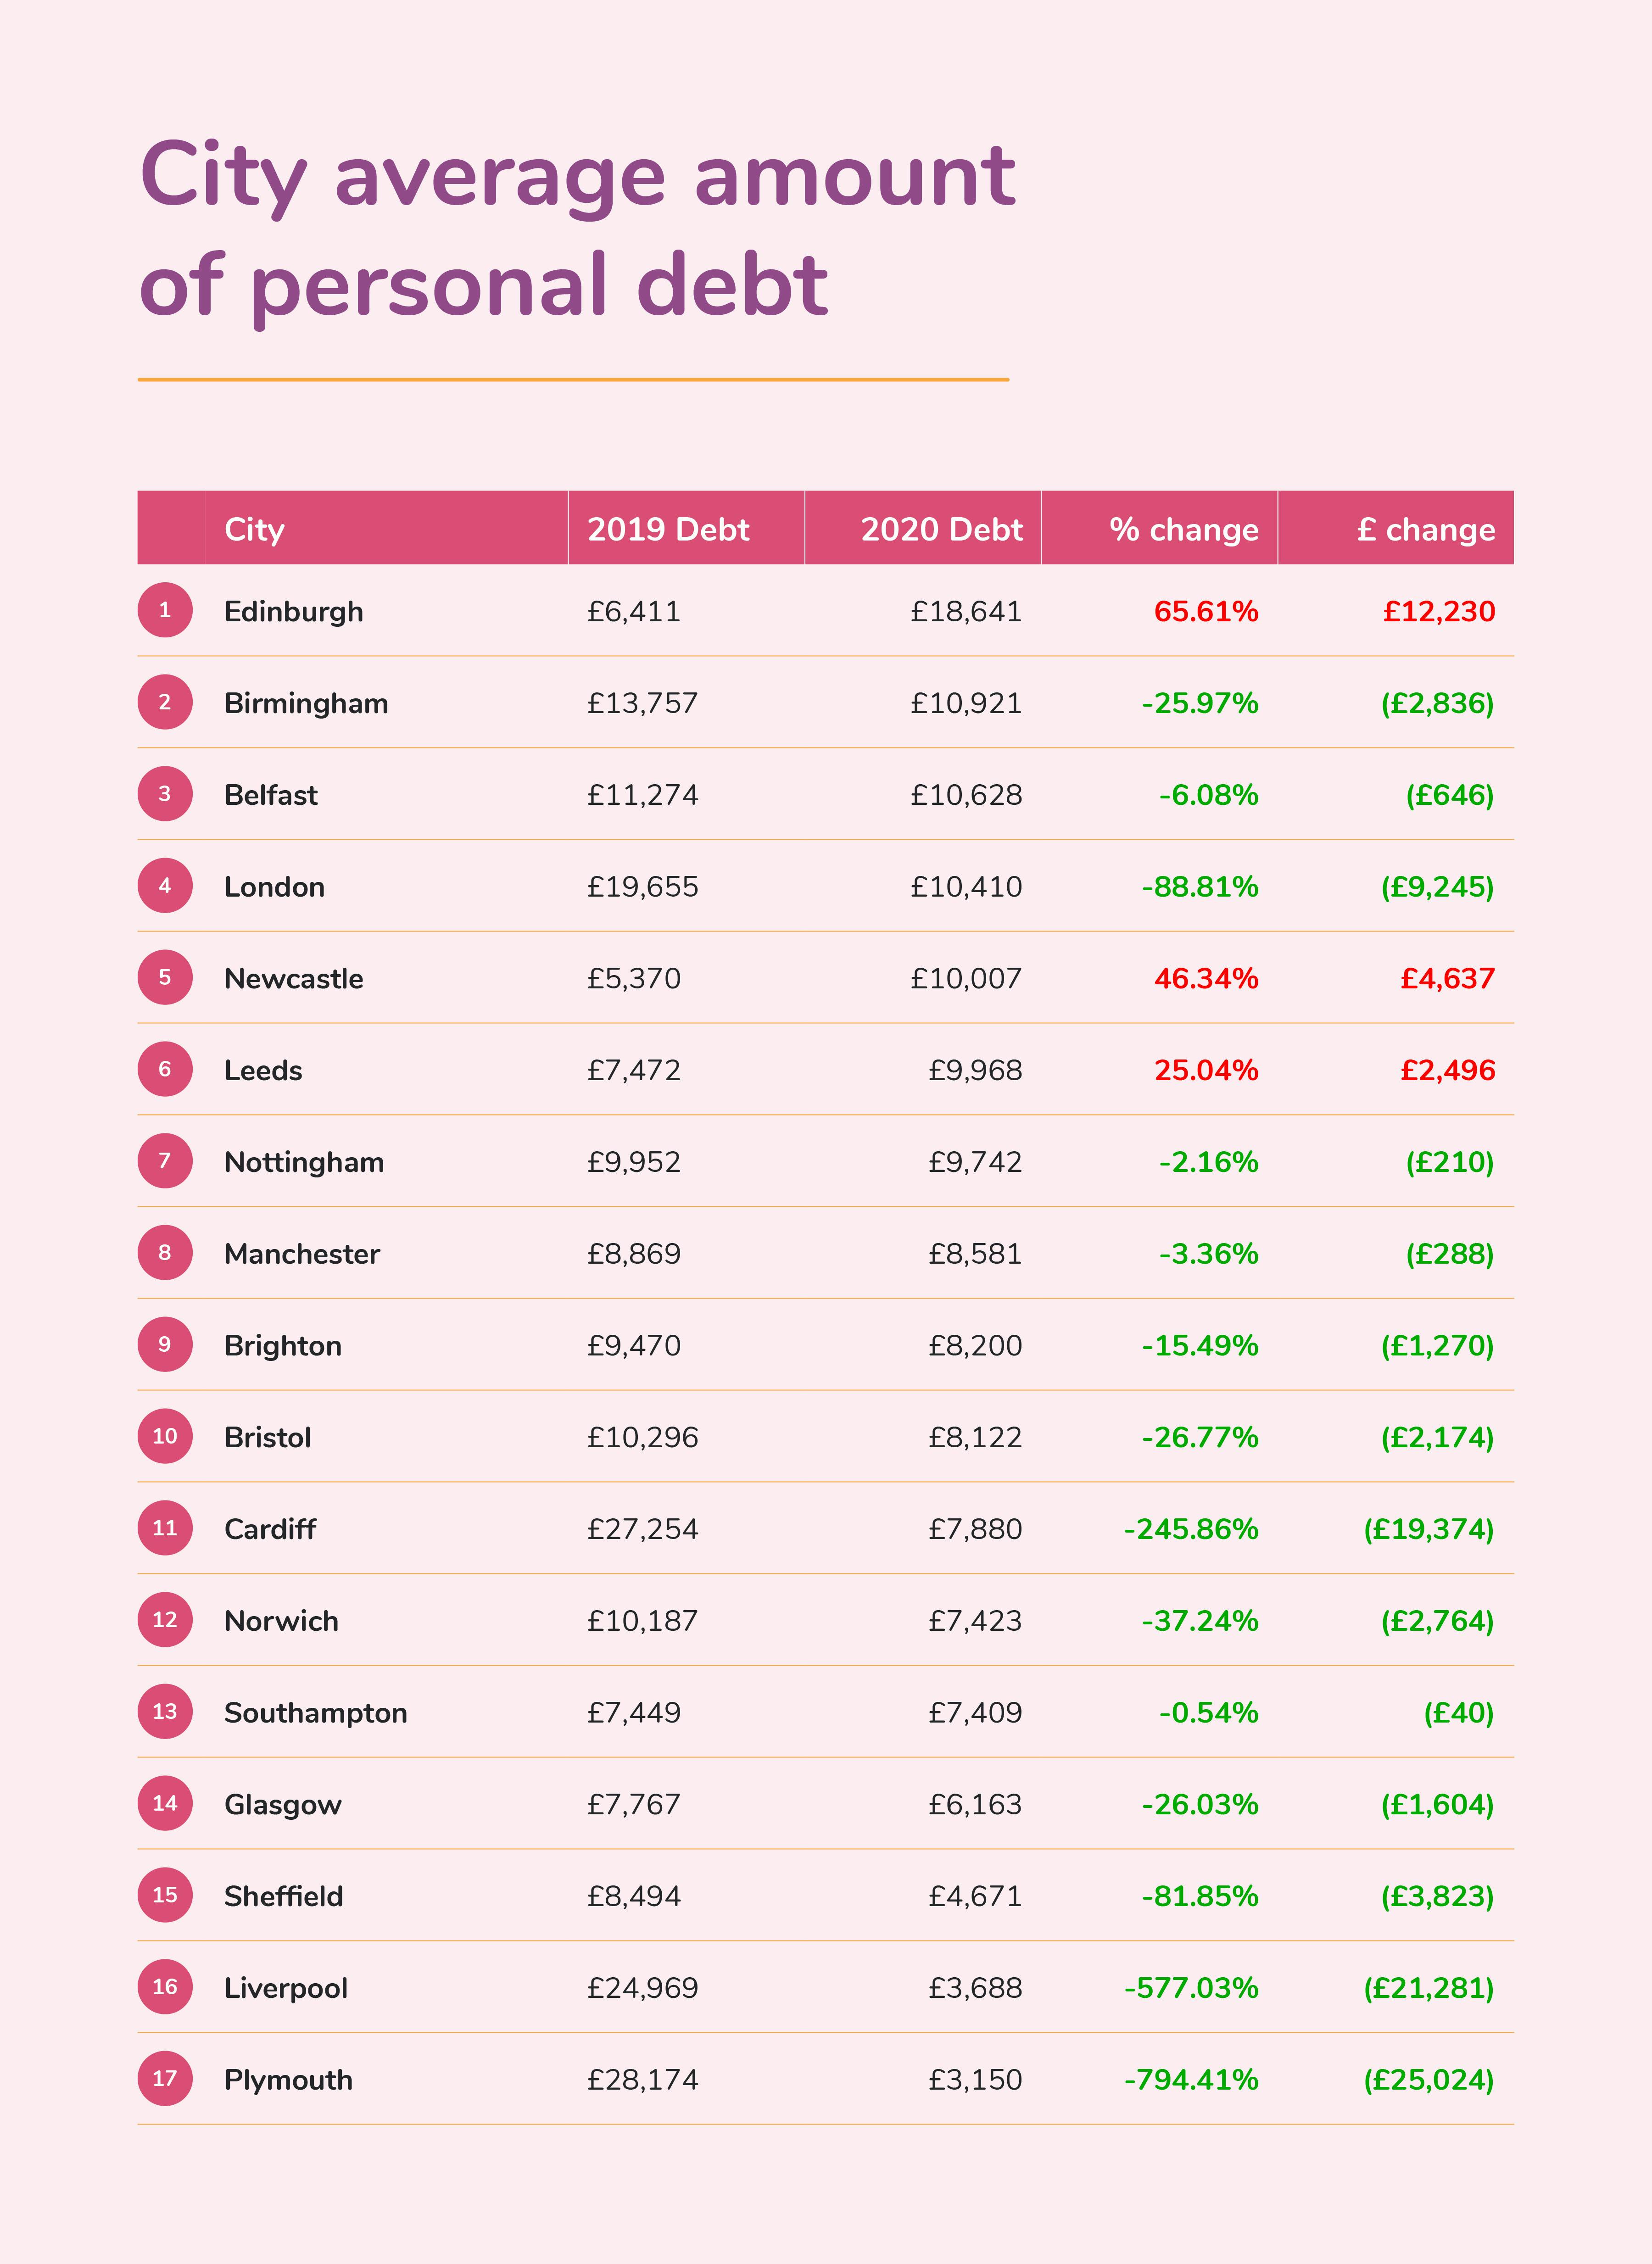Click the City column header

pyautogui.click(x=254, y=529)
